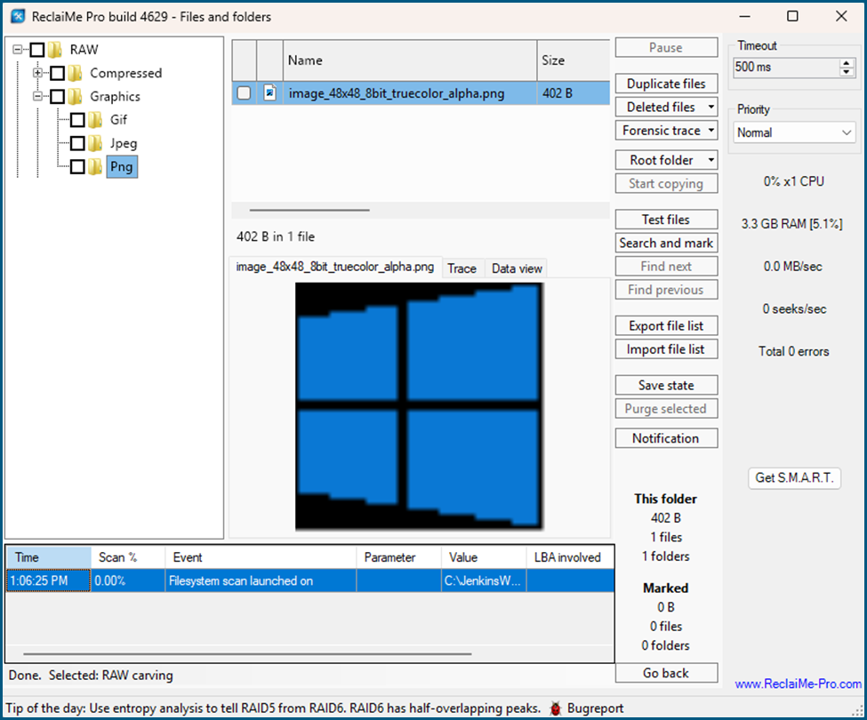Click the Parameter column header
Viewport: 867px width, 720px height.
[x=398, y=557]
